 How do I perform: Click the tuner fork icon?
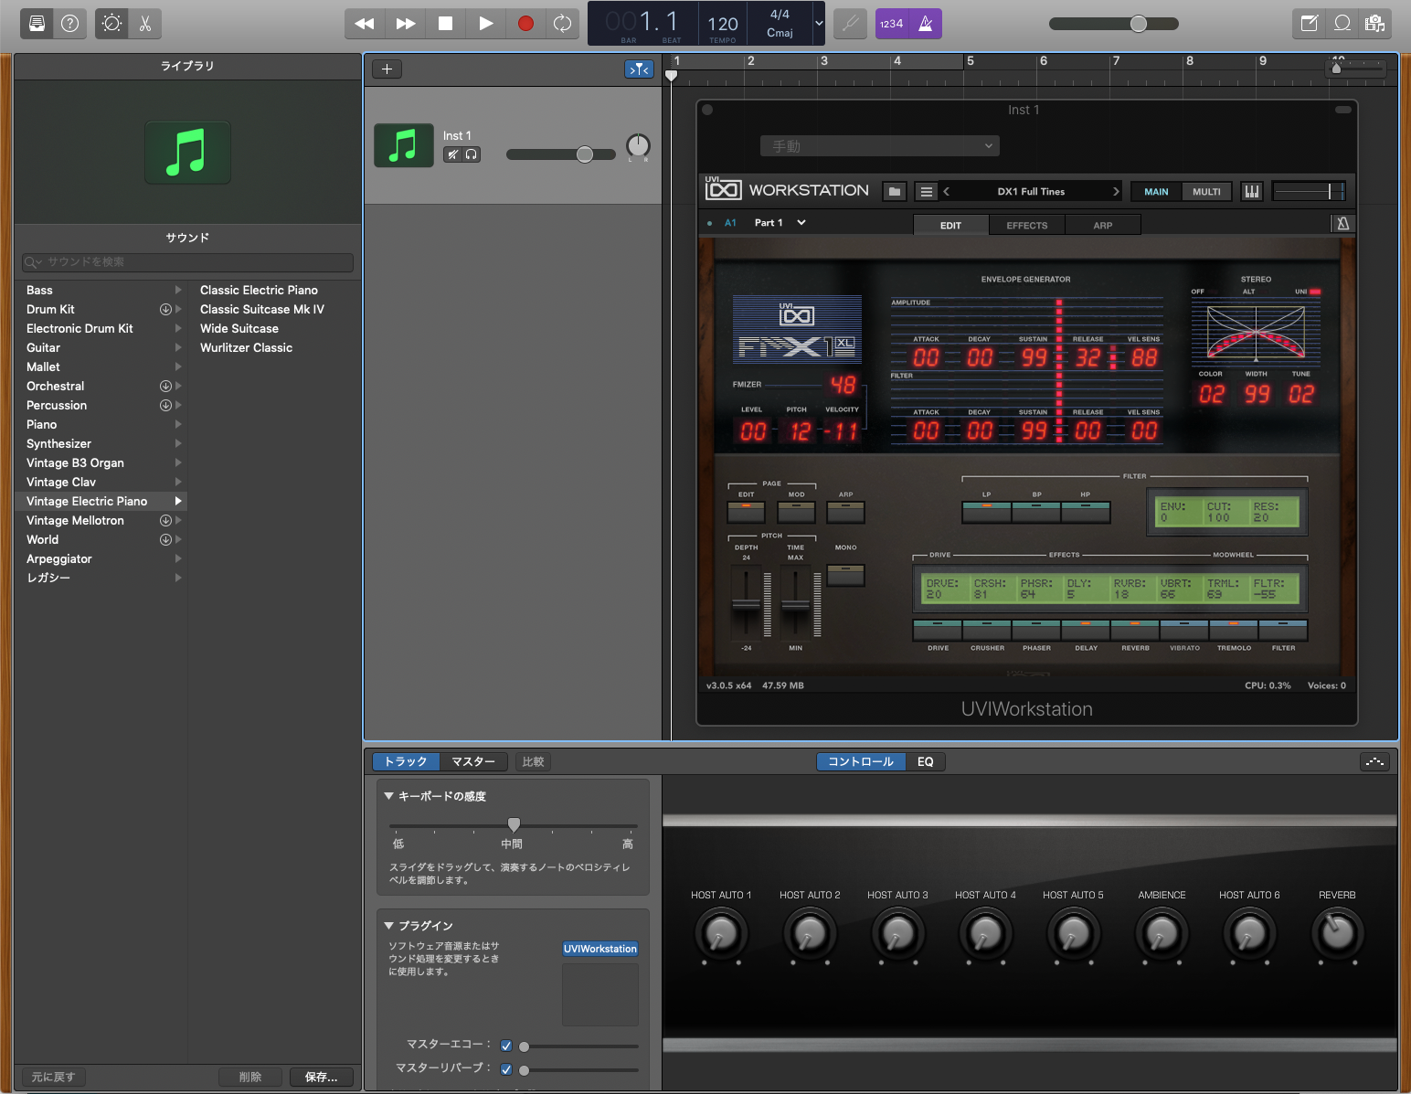click(850, 24)
